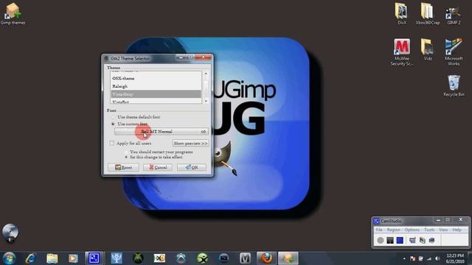Open Microsoft Works shortcut
This screenshot has width=472, height=265.
click(454, 52)
